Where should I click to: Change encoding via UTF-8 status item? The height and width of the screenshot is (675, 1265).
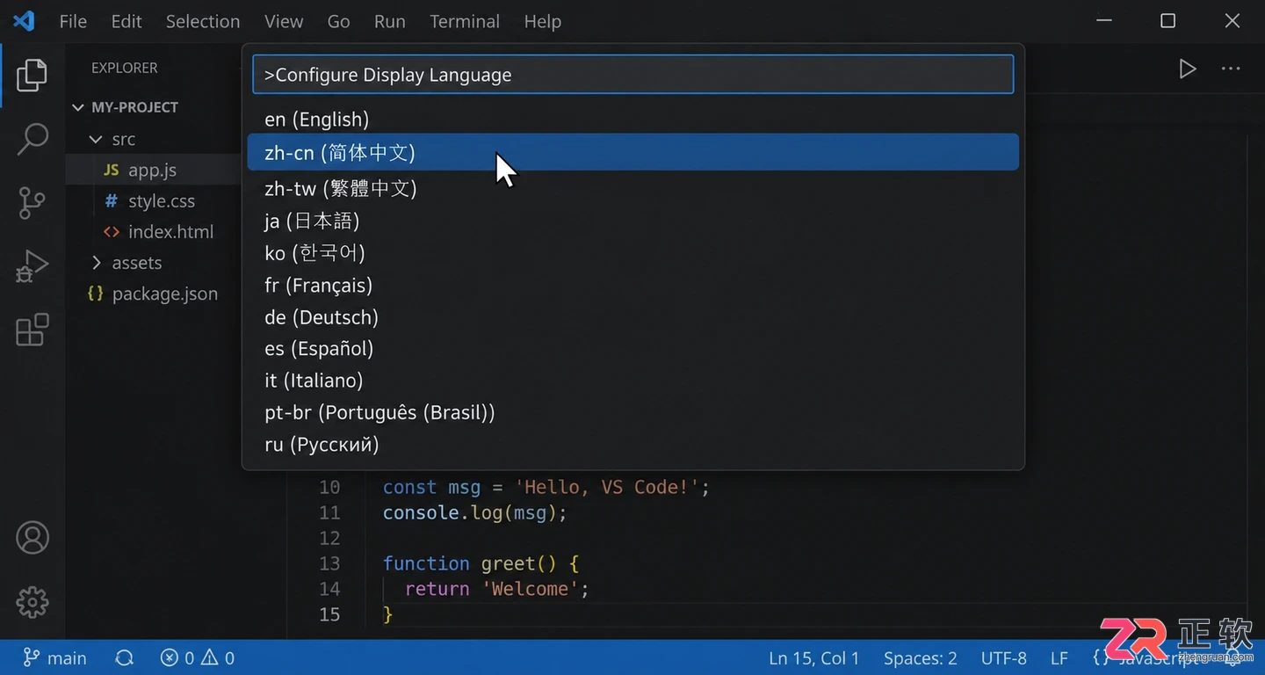[x=1003, y=657]
